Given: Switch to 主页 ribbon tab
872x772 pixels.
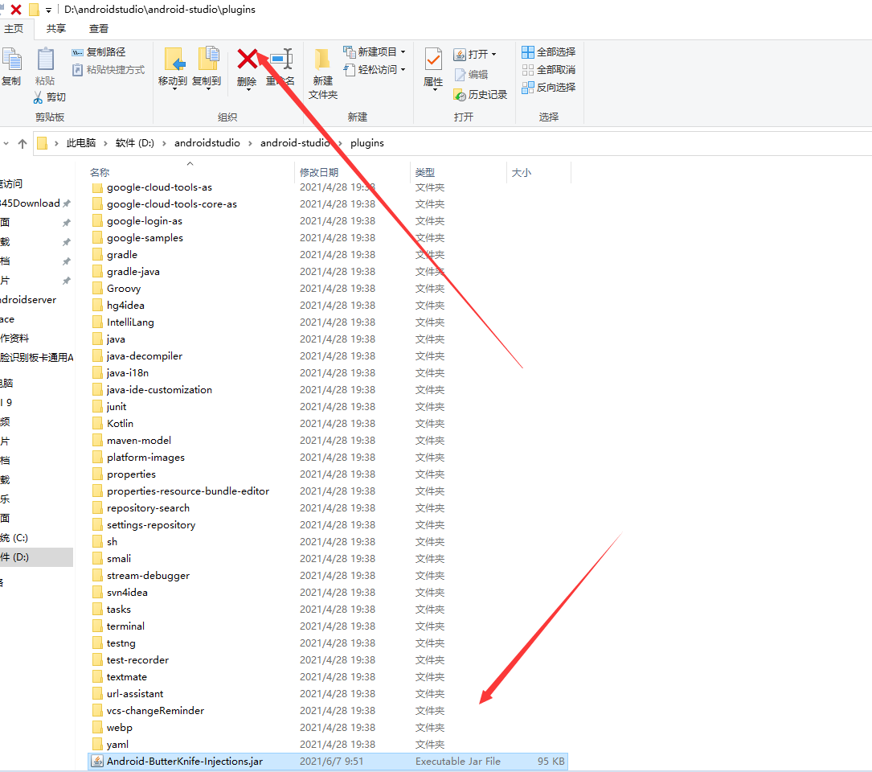Looking at the screenshot, I should tap(14, 29).
